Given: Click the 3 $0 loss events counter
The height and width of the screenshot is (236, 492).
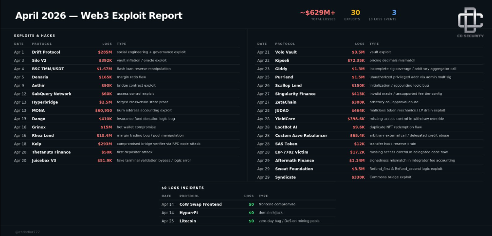Looking at the screenshot, I should pyautogui.click(x=394, y=13).
